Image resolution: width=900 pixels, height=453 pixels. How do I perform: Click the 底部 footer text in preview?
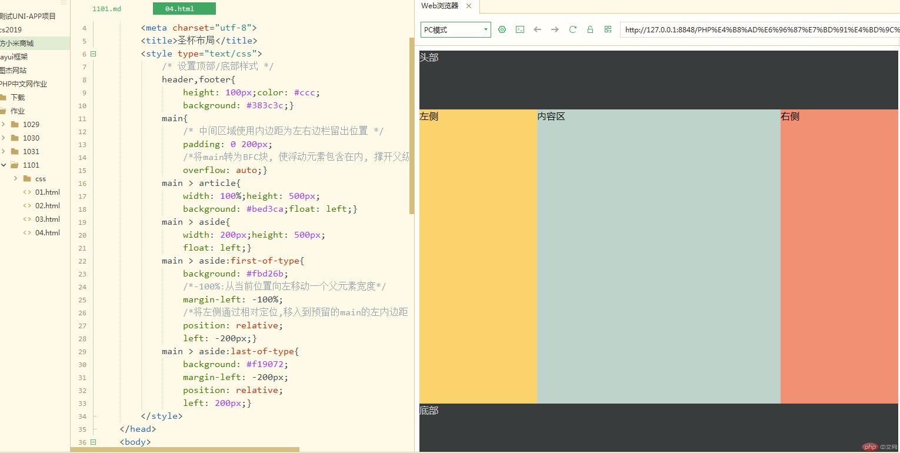tap(429, 411)
